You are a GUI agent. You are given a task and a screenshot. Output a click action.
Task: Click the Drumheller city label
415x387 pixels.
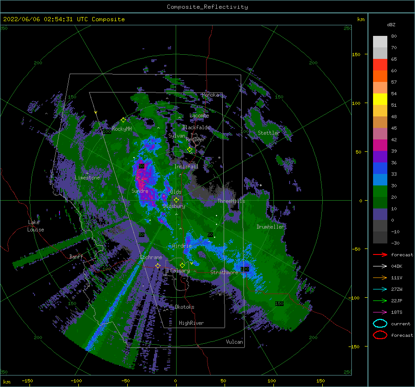pyautogui.click(x=270, y=227)
